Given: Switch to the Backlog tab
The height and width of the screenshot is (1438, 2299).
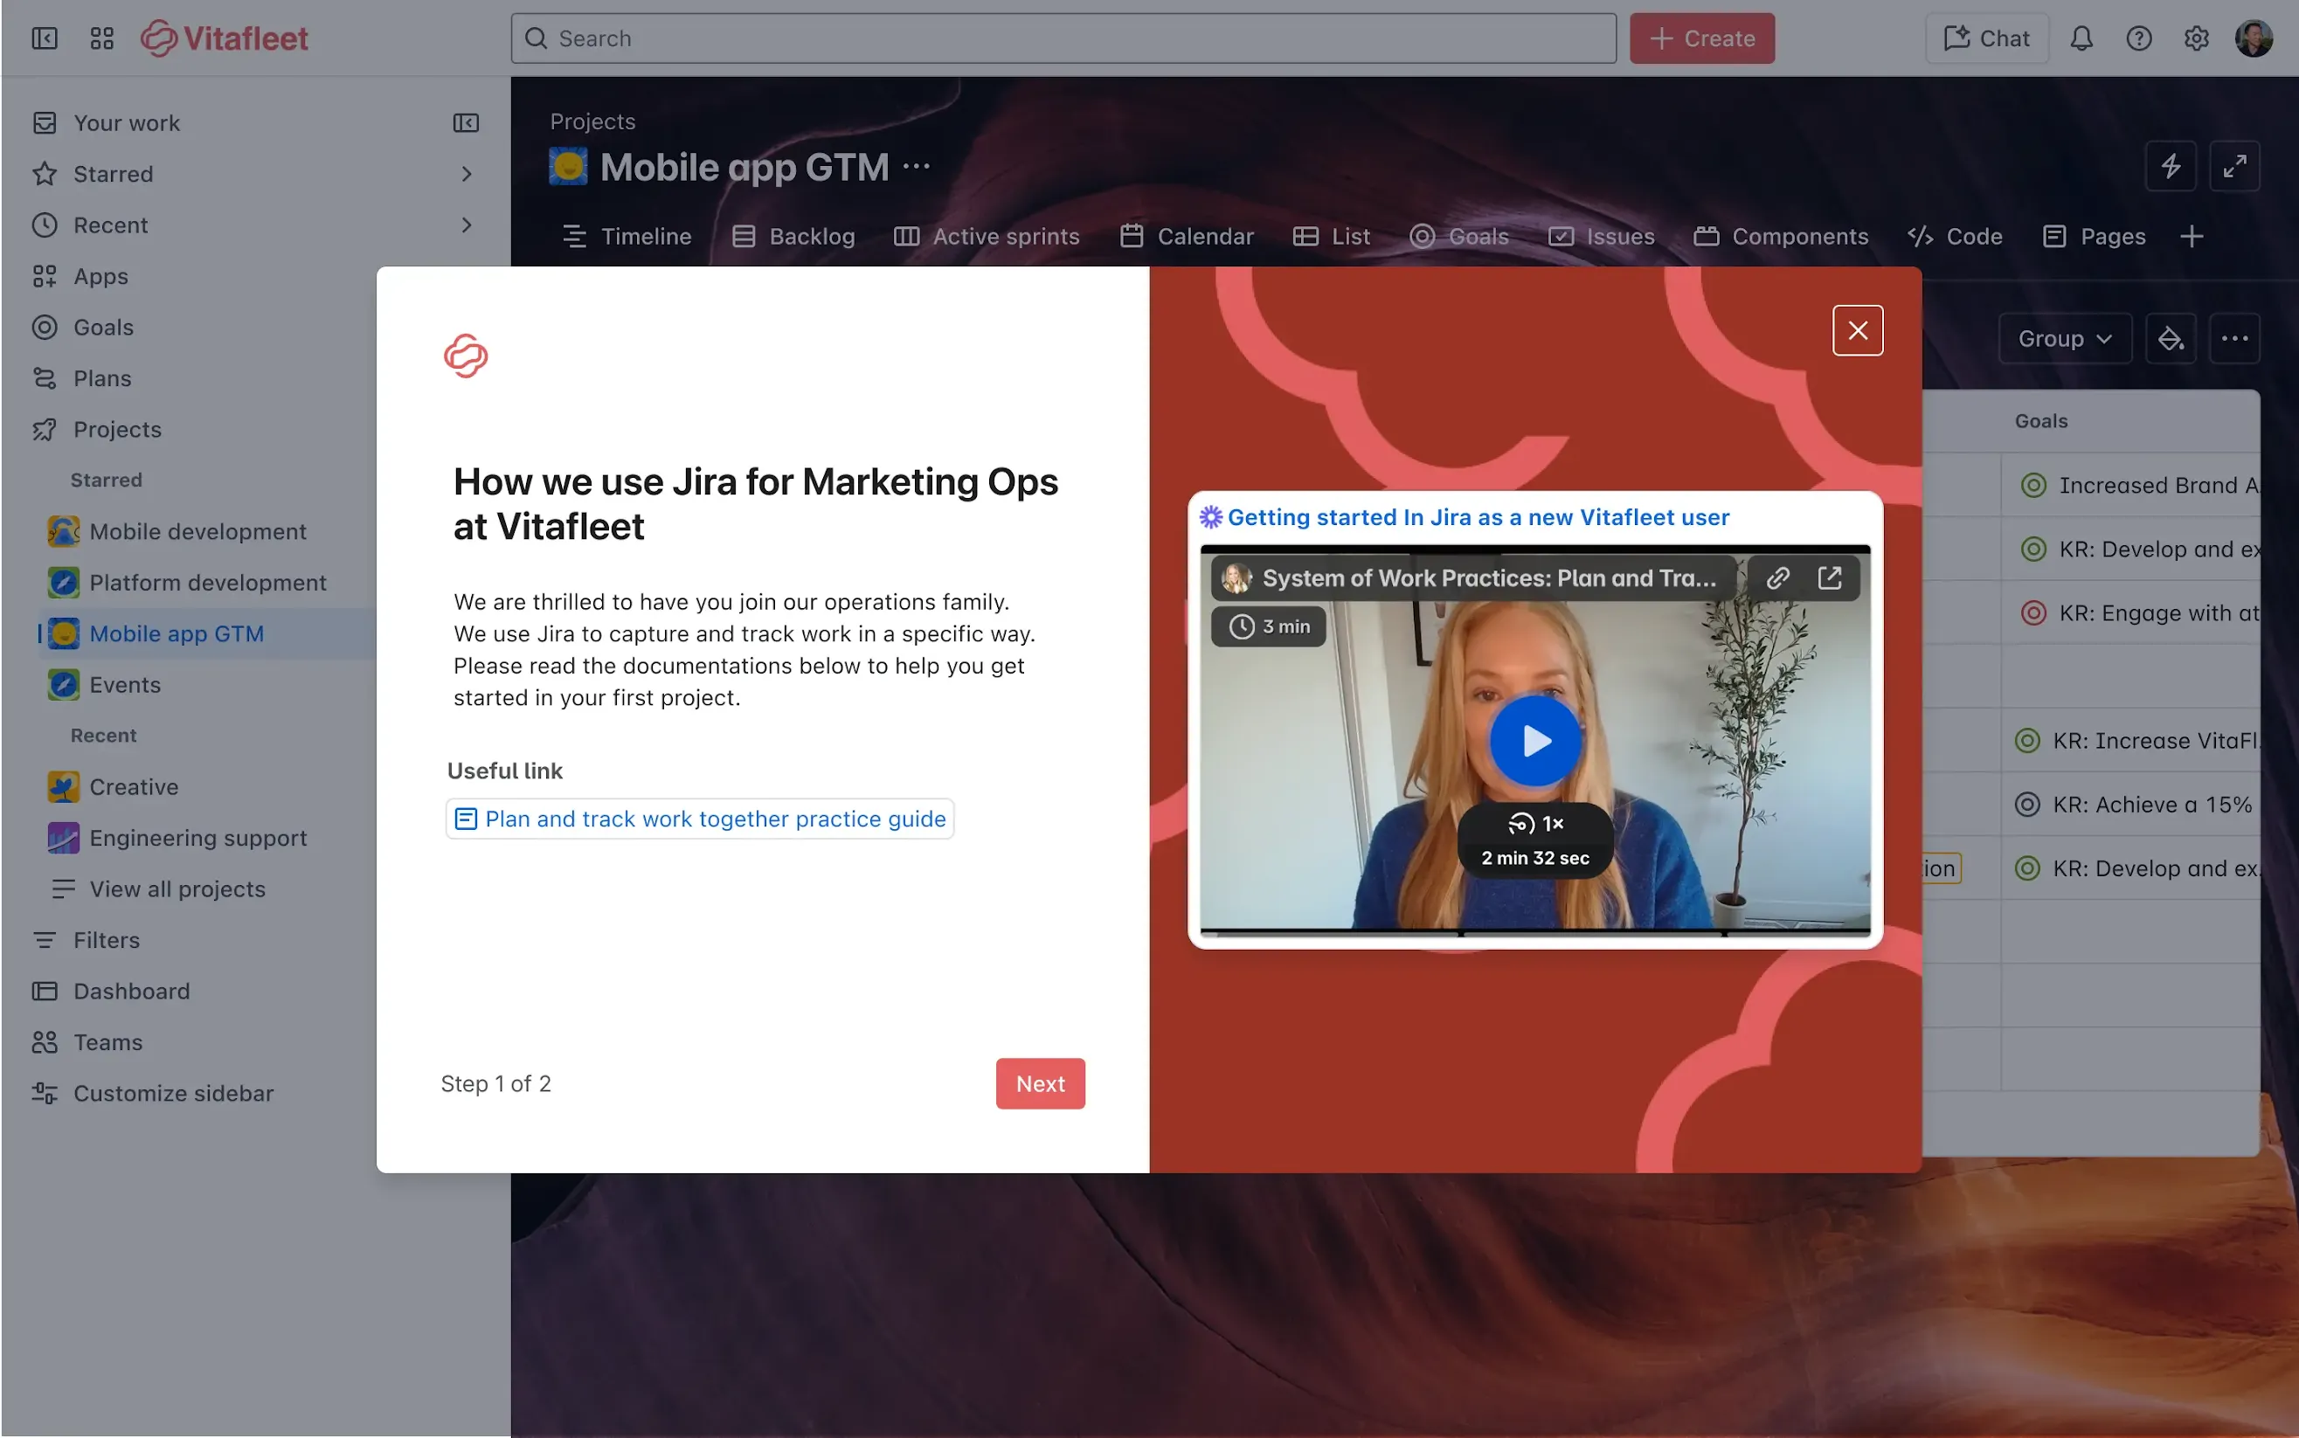Looking at the screenshot, I should [793, 236].
